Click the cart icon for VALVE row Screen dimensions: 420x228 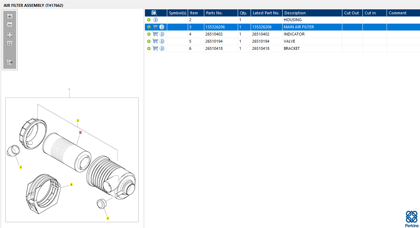click(x=155, y=41)
